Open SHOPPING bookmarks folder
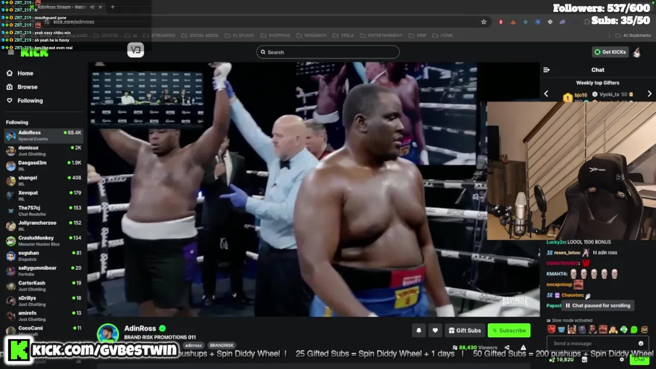Viewport: 656px width, 369px height. [x=276, y=35]
